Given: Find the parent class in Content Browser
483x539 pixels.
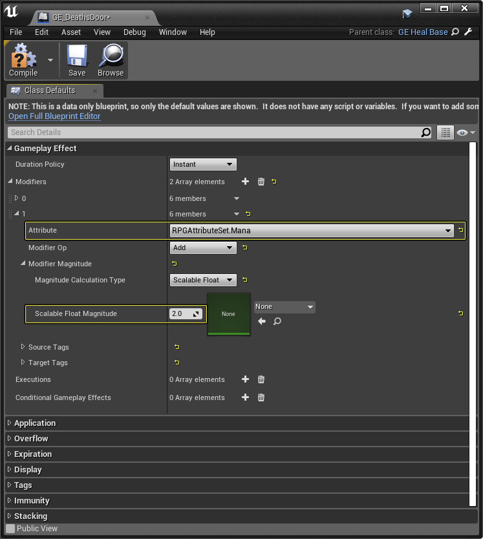Looking at the screenshot, I should coord(455,32).
